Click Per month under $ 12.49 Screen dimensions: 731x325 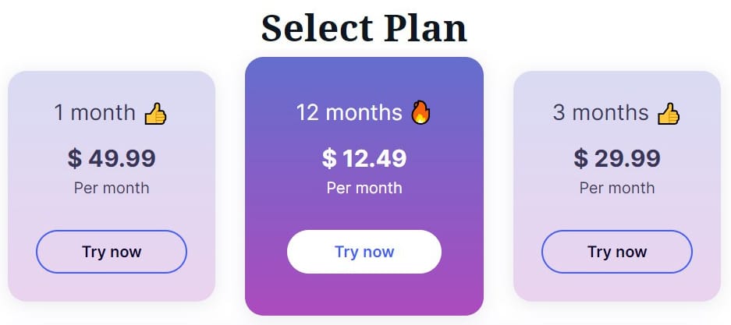point(364,188)
